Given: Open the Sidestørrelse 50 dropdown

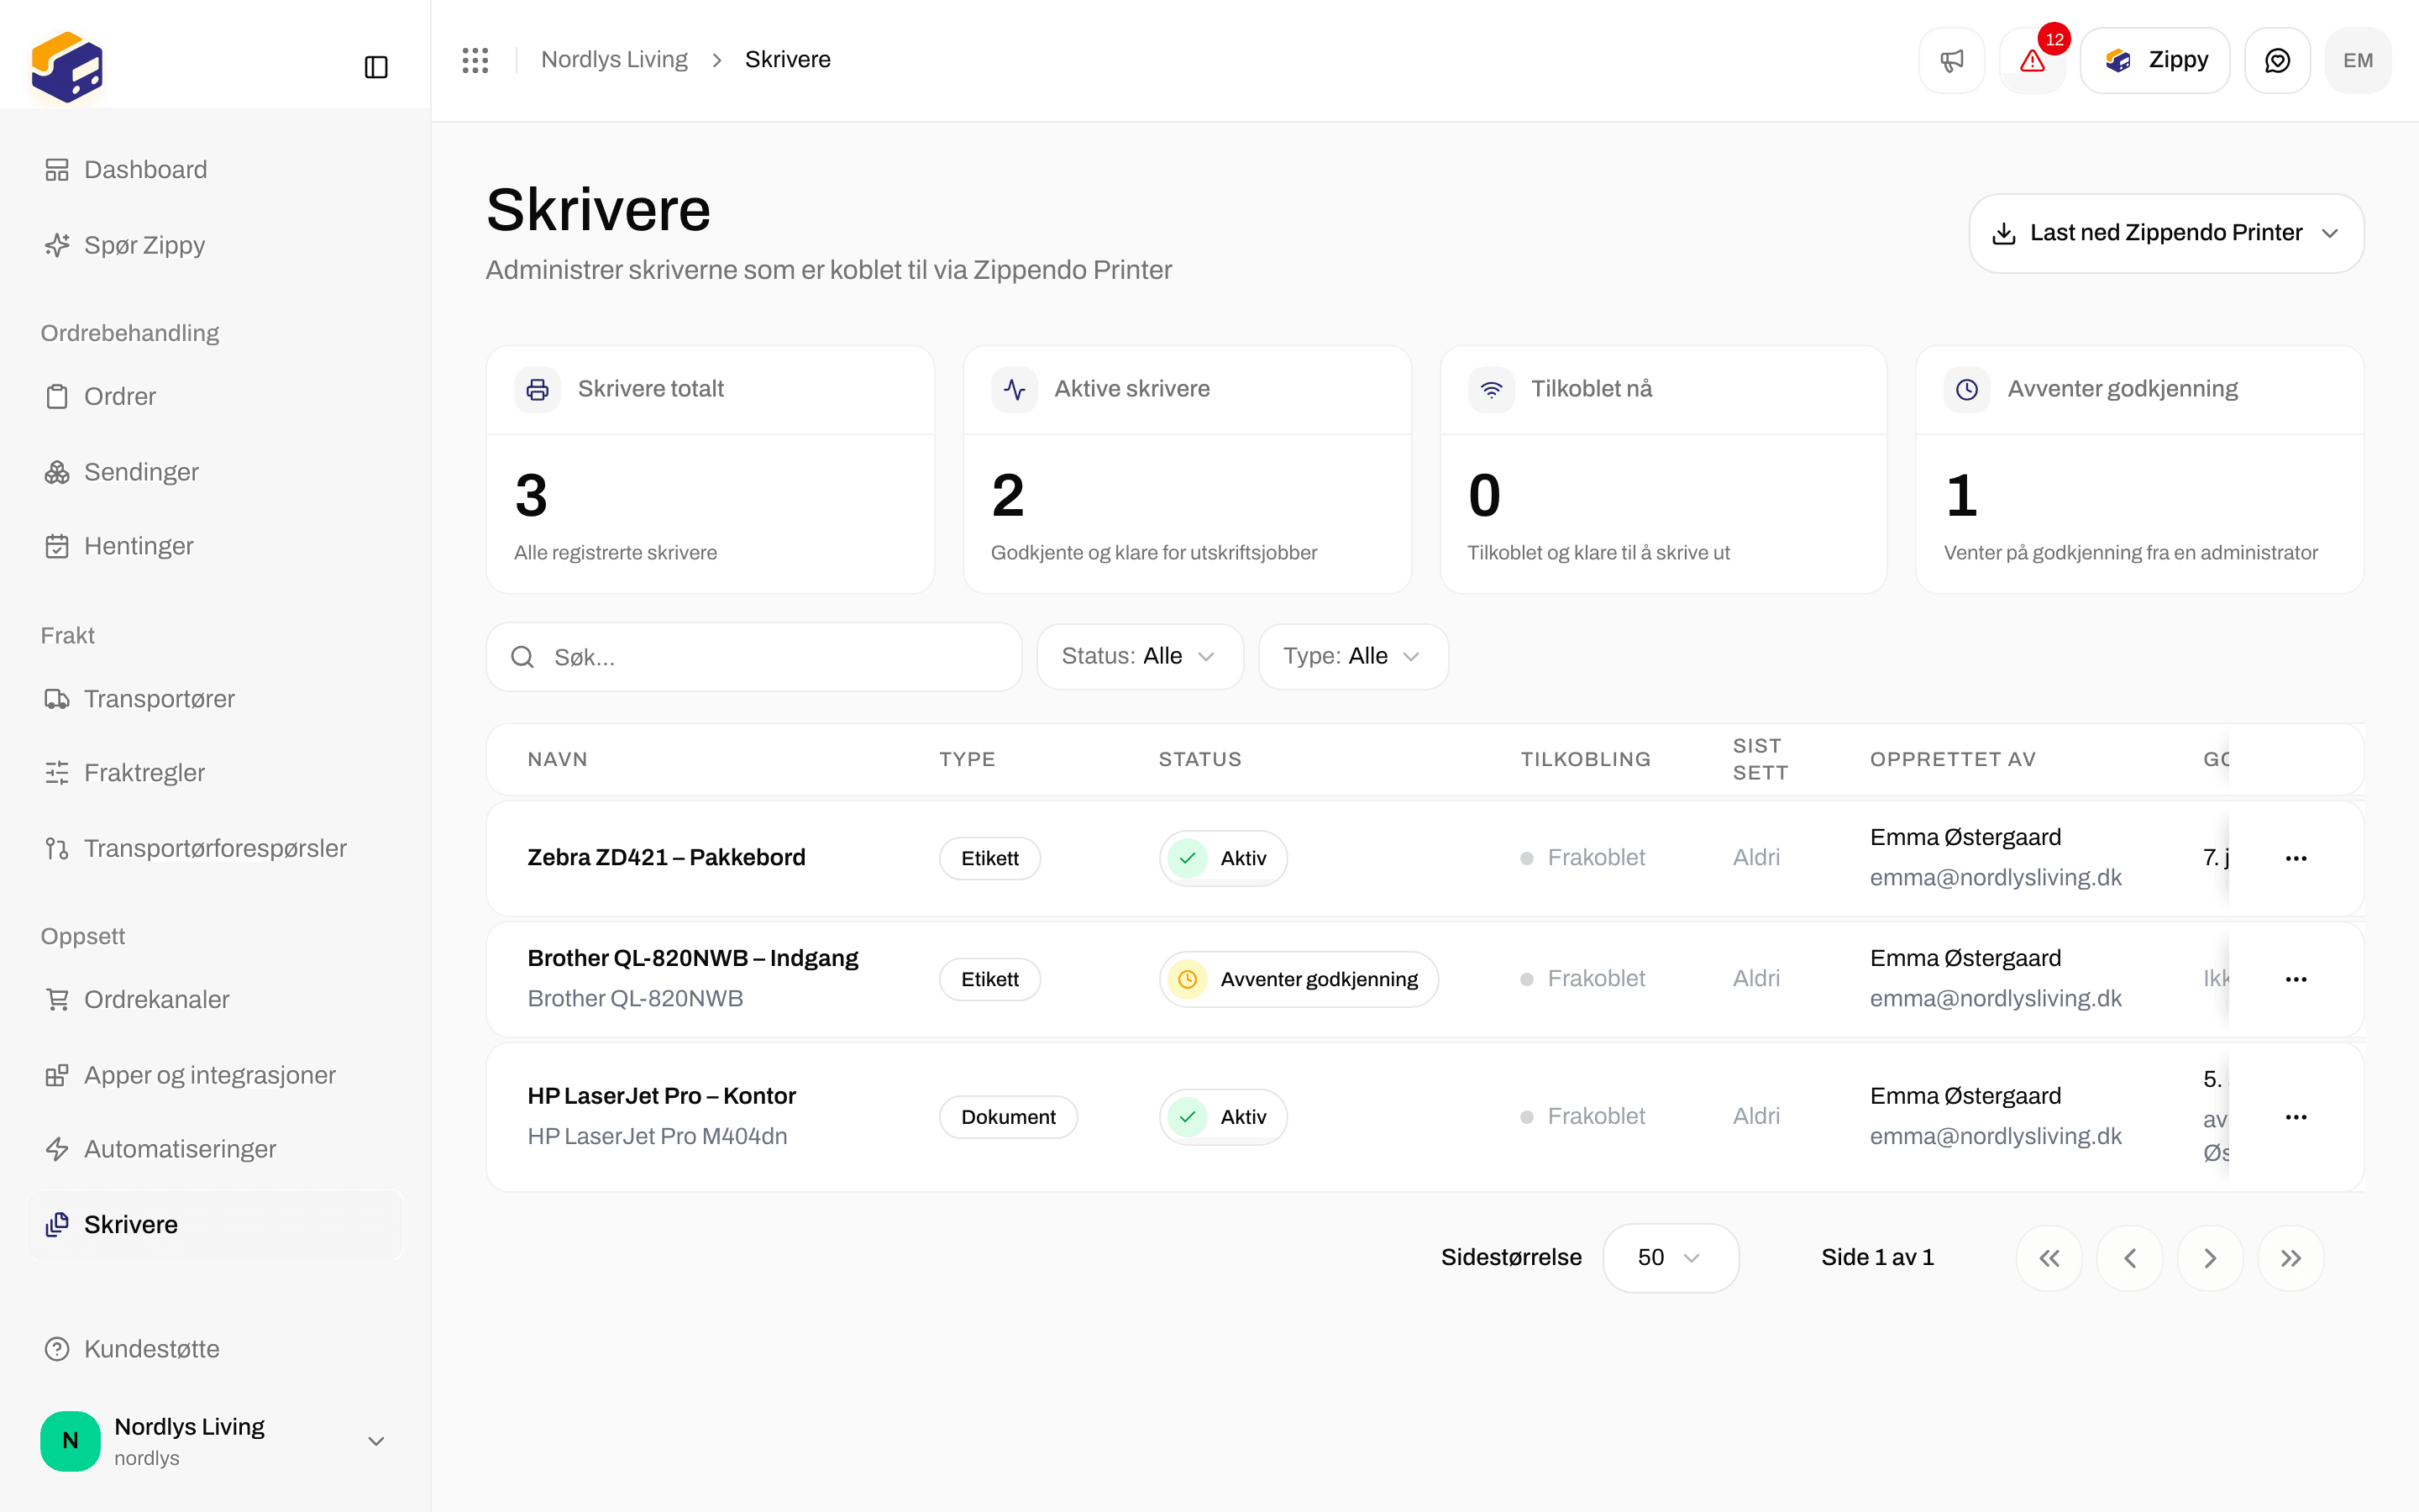Looking at the screenshot, I should click(1671, 1258).
